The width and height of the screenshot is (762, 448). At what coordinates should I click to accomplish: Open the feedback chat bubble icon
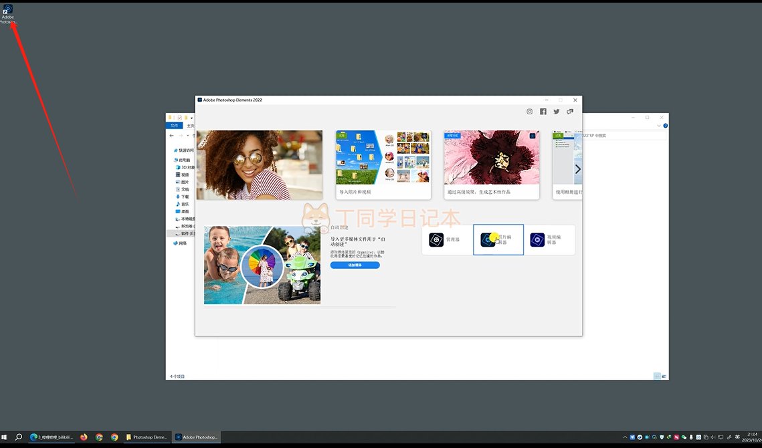[x=569, y=112]
